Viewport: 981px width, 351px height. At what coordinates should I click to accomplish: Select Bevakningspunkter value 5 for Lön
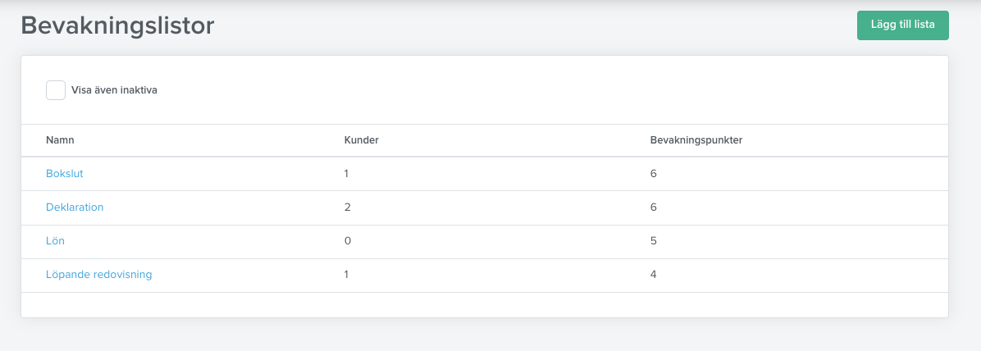(x=653, y=241)
